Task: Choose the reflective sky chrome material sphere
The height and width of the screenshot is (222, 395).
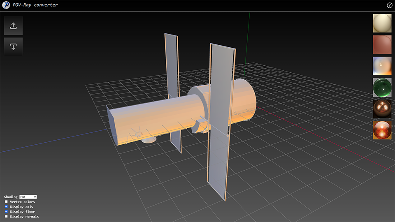Action: tap(382, 66)
